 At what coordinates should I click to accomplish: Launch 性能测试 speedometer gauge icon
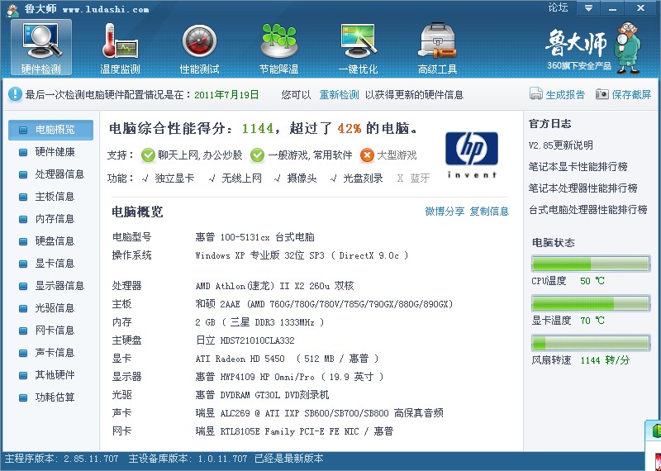[x=199, y=41]
